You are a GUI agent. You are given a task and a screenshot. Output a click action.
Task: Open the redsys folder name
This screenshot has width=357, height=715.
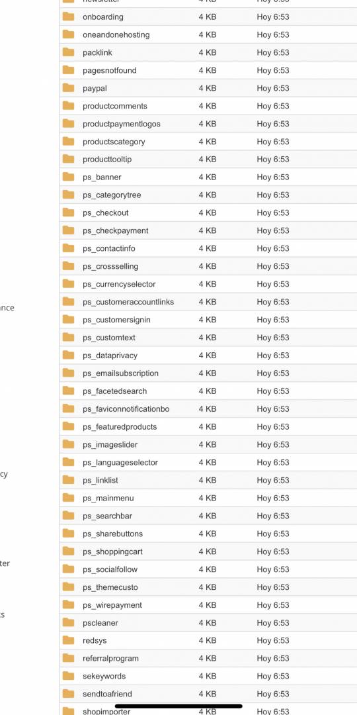tap(95, 640)
